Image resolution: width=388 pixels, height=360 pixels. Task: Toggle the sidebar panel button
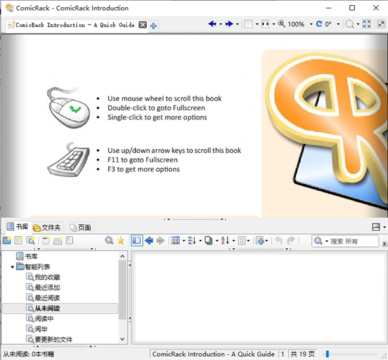coord(137,240)
